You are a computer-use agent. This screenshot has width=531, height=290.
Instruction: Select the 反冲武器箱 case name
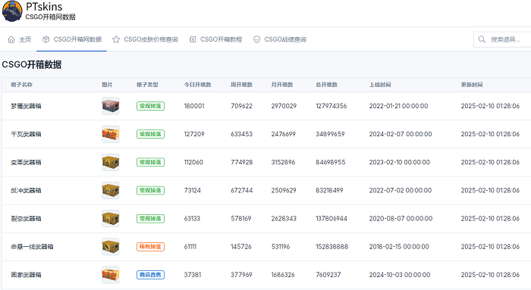(x=26, y=190)
